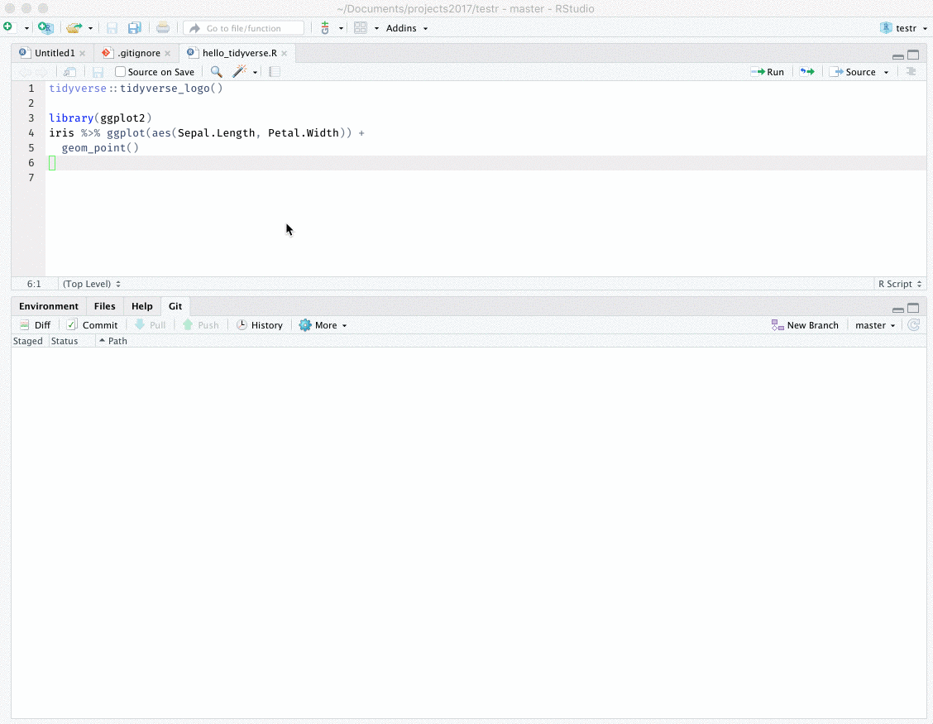Open the More menu in the Git pane
The height and width of the screenshot is (724, 933).
tap(322, 324)
